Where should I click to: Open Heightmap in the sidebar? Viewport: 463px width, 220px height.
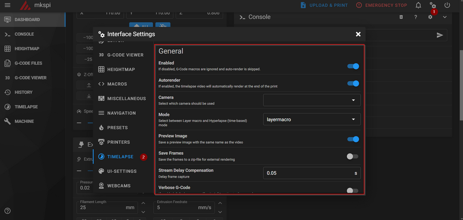33,49
